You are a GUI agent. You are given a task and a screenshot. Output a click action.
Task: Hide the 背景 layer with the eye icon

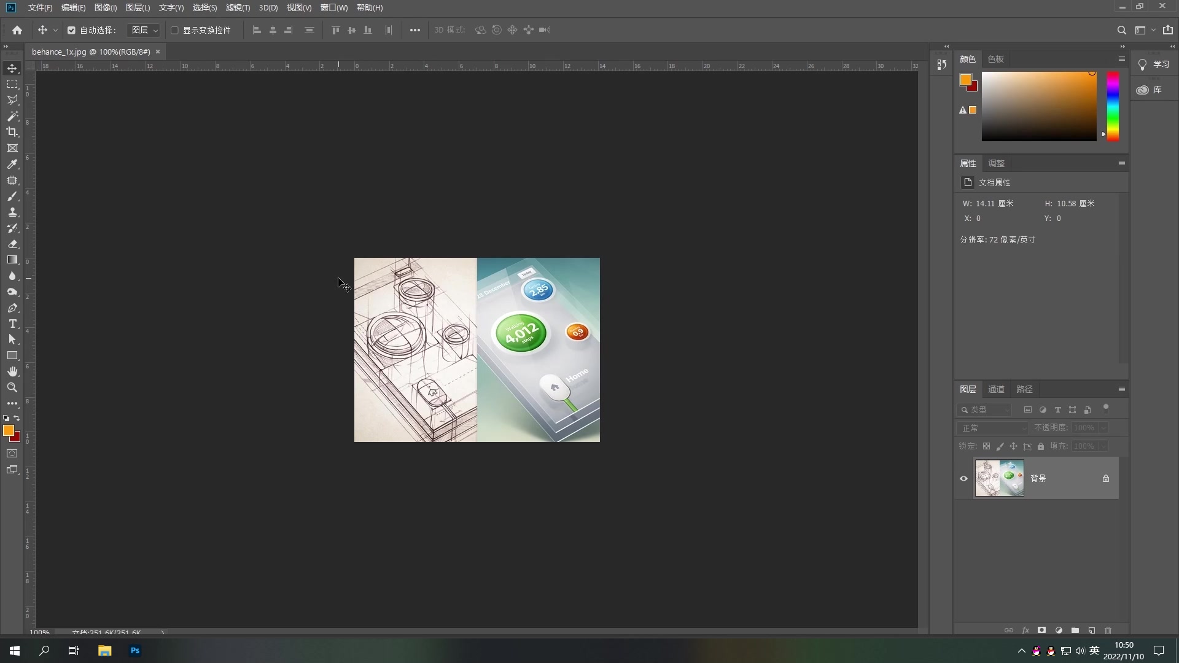tap(963, 478)
